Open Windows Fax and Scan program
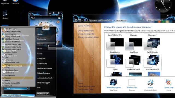This screenshot has height=98, width=175. pyautogui.click(x=13, y=44)
